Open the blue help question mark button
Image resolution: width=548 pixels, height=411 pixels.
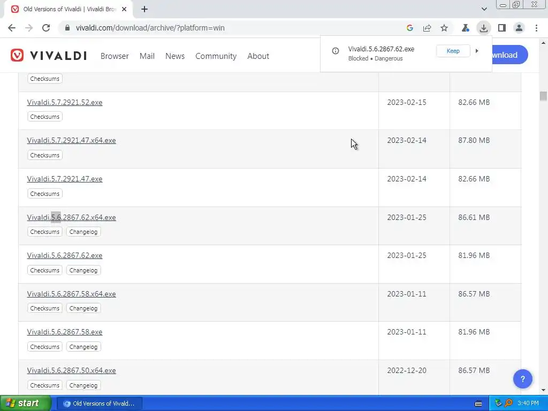(522, 379)
